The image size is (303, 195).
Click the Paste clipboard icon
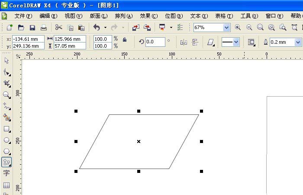coord(81,28)
